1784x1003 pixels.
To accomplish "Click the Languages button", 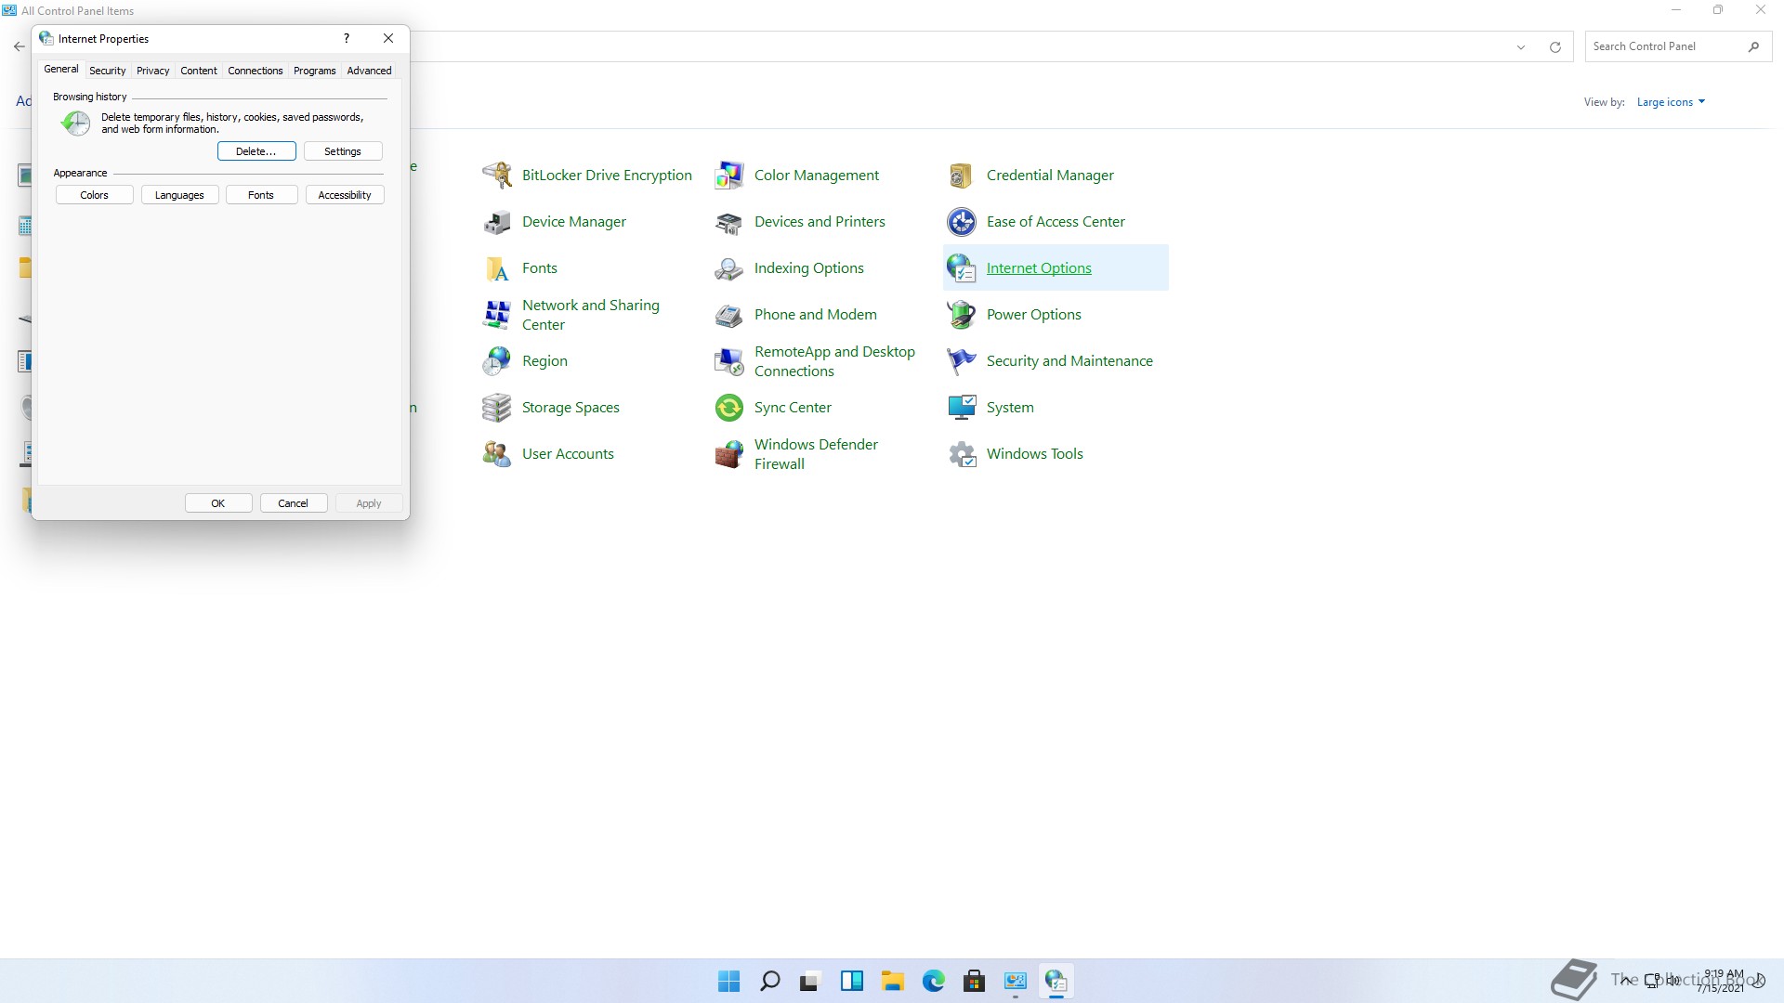I will [x=179, y=195].
